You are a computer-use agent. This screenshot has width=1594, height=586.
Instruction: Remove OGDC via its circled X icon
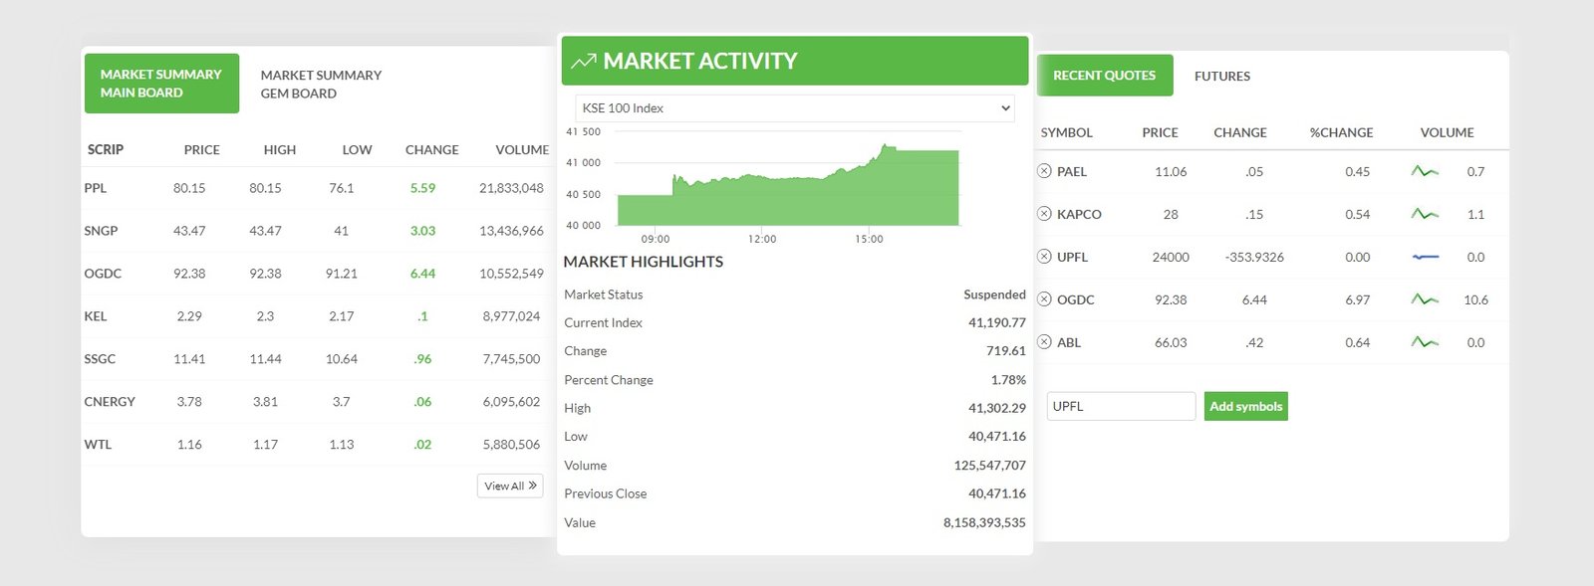(1044, 299)
